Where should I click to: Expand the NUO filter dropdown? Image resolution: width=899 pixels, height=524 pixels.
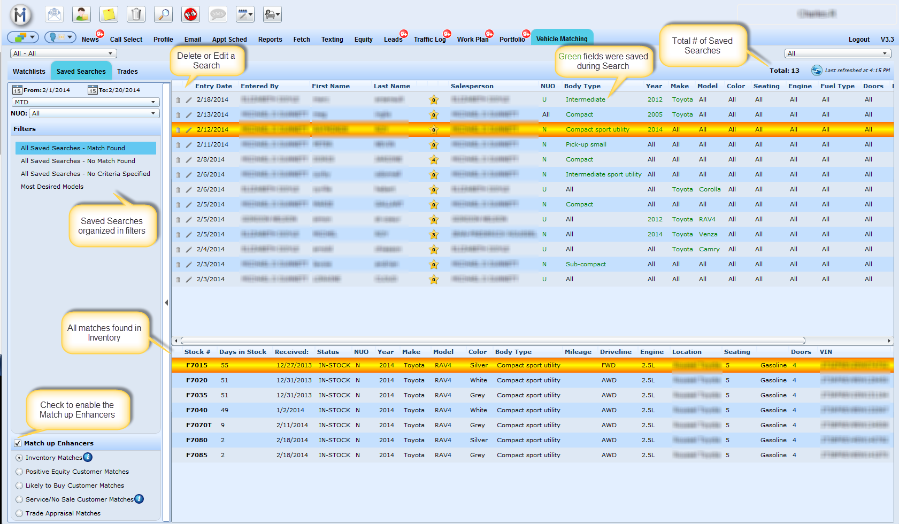point(94,113)
